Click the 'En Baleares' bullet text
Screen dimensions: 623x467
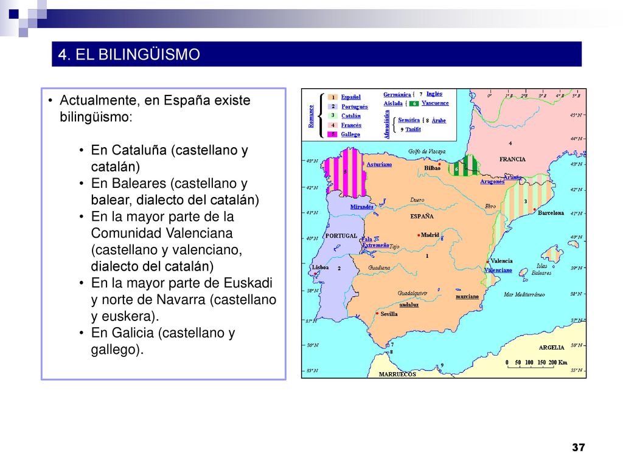pos(175,192)
